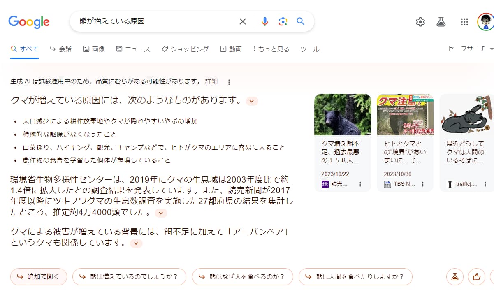Ask 熊は増えているのでしょうか？ follow-up
494x292 pixels.
(129, 277)
